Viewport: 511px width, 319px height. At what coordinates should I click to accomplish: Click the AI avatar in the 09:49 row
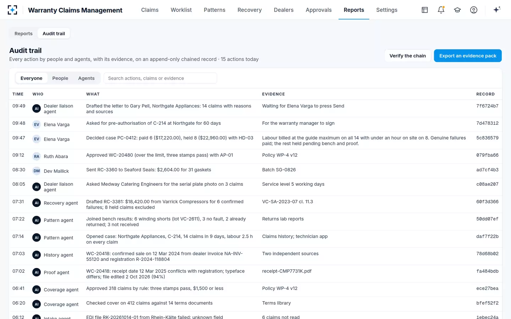(x=37, y=108)
